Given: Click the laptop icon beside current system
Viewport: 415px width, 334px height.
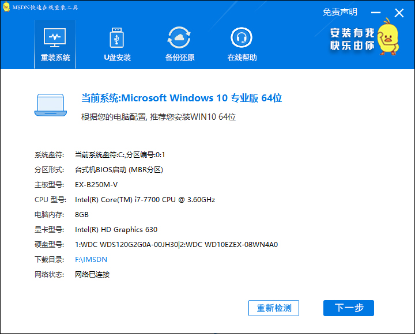Looking at the screenshot, I should pyautogui.click(x=51, y=105).
